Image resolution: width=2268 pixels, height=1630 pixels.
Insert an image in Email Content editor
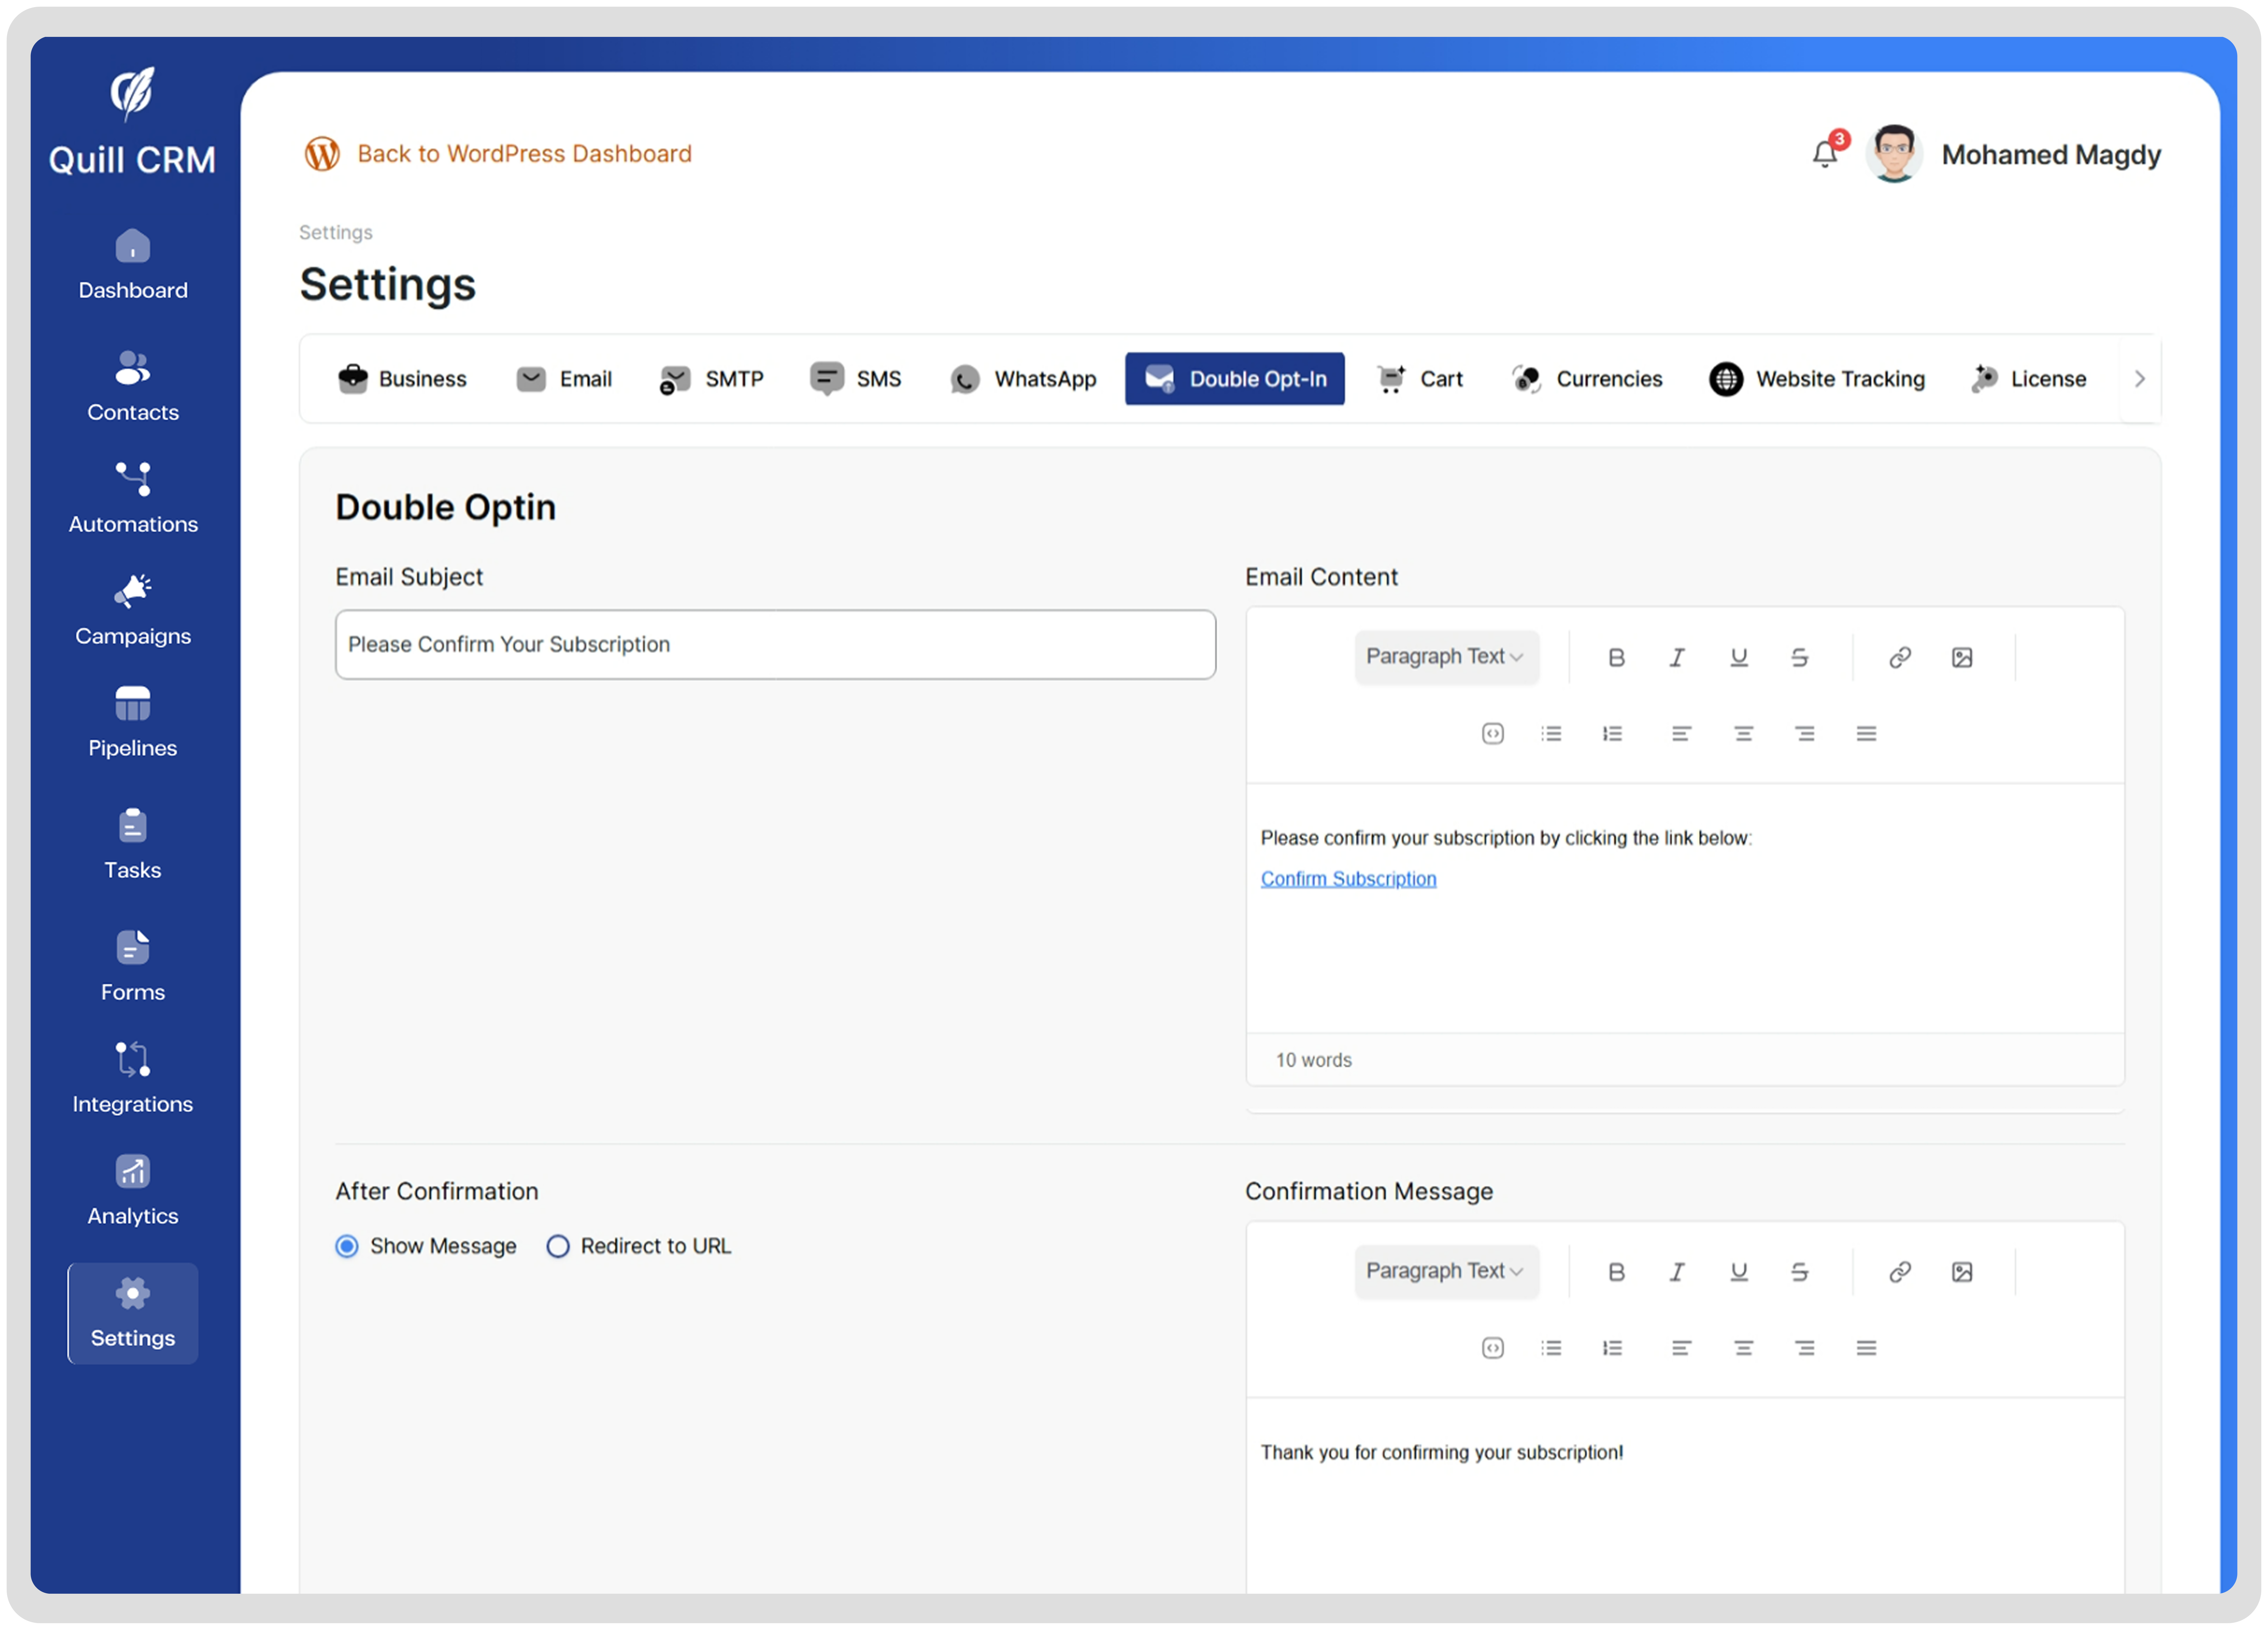click(1962, 657)
